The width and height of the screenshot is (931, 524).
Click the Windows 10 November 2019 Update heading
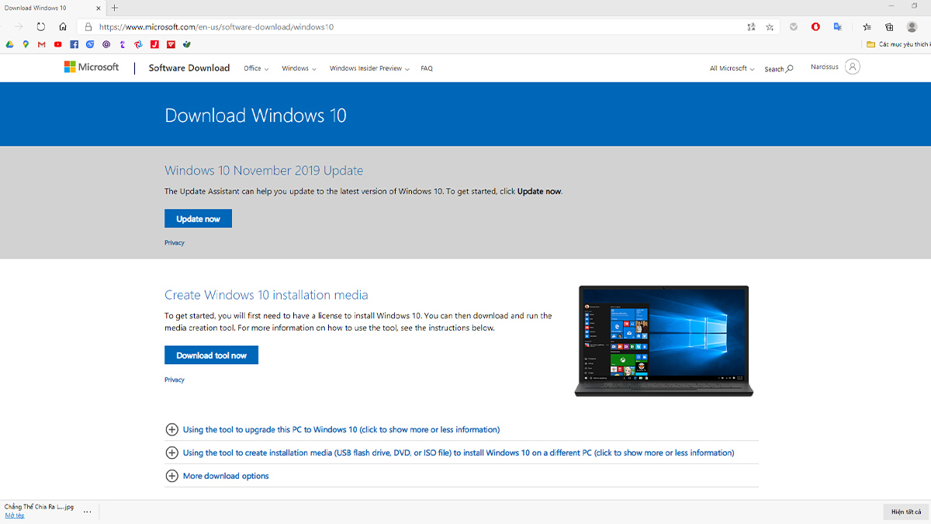(264, 171)
